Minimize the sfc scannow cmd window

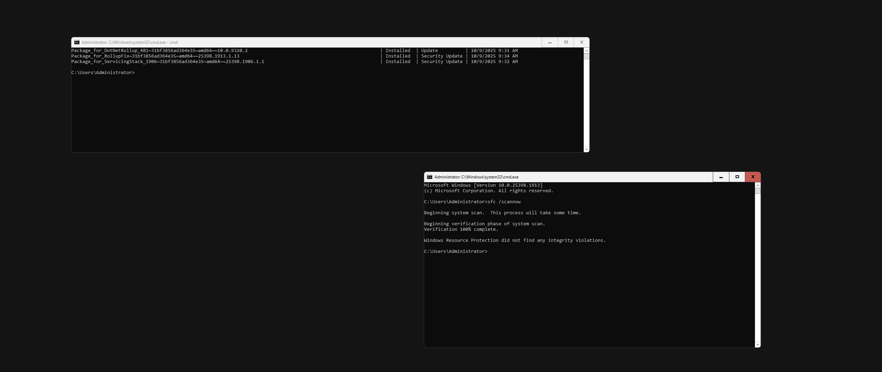(x=721, y=177)
